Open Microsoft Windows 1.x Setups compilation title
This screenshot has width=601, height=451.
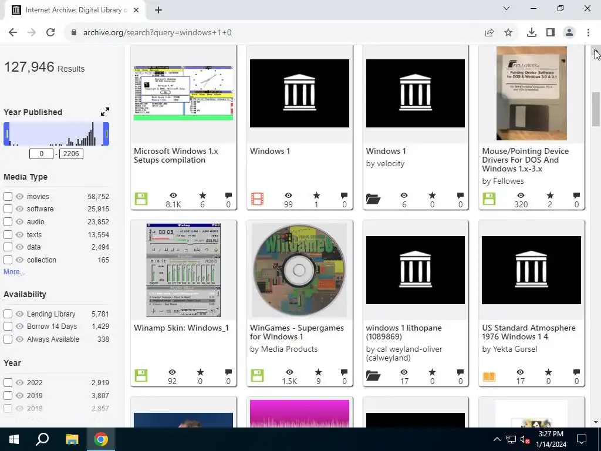pos(176,155)
